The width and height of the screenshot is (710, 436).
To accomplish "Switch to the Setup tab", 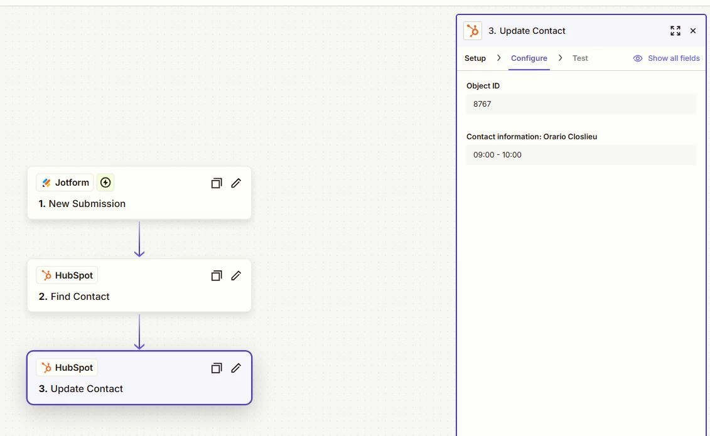I will (x=475, y=58).
